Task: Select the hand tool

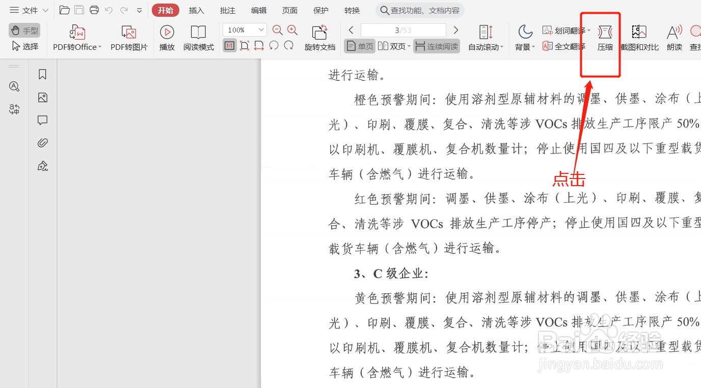Action: click(x=24, y=30)
